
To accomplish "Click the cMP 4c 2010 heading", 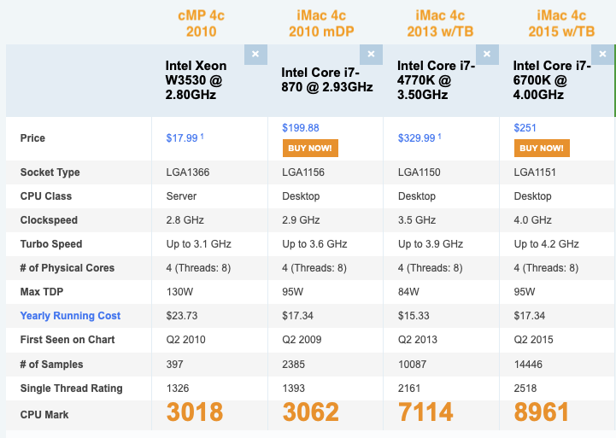I will 201,24.
